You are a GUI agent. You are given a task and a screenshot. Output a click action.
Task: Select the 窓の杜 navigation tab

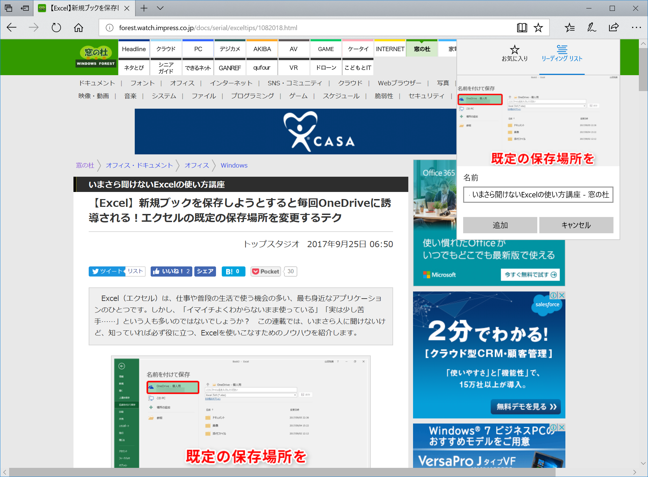point(422,48)
